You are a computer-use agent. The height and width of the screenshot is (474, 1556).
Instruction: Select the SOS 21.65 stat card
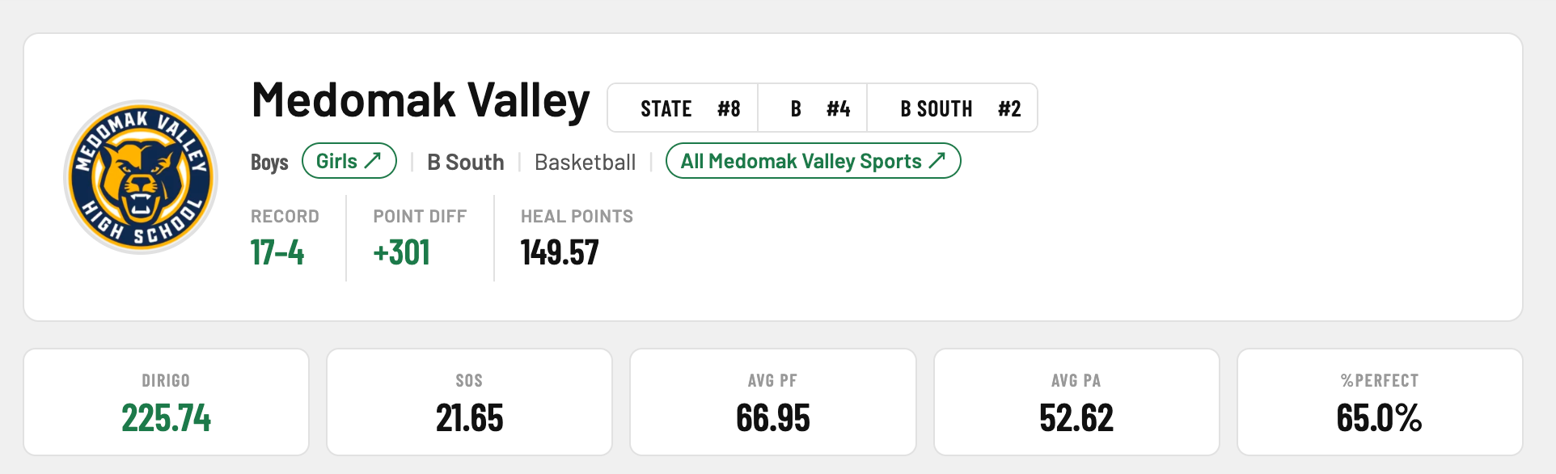[469, 402]
